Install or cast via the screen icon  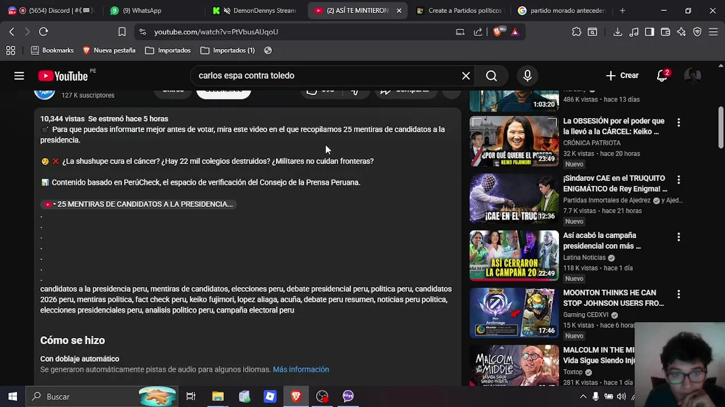pos(460,32)
